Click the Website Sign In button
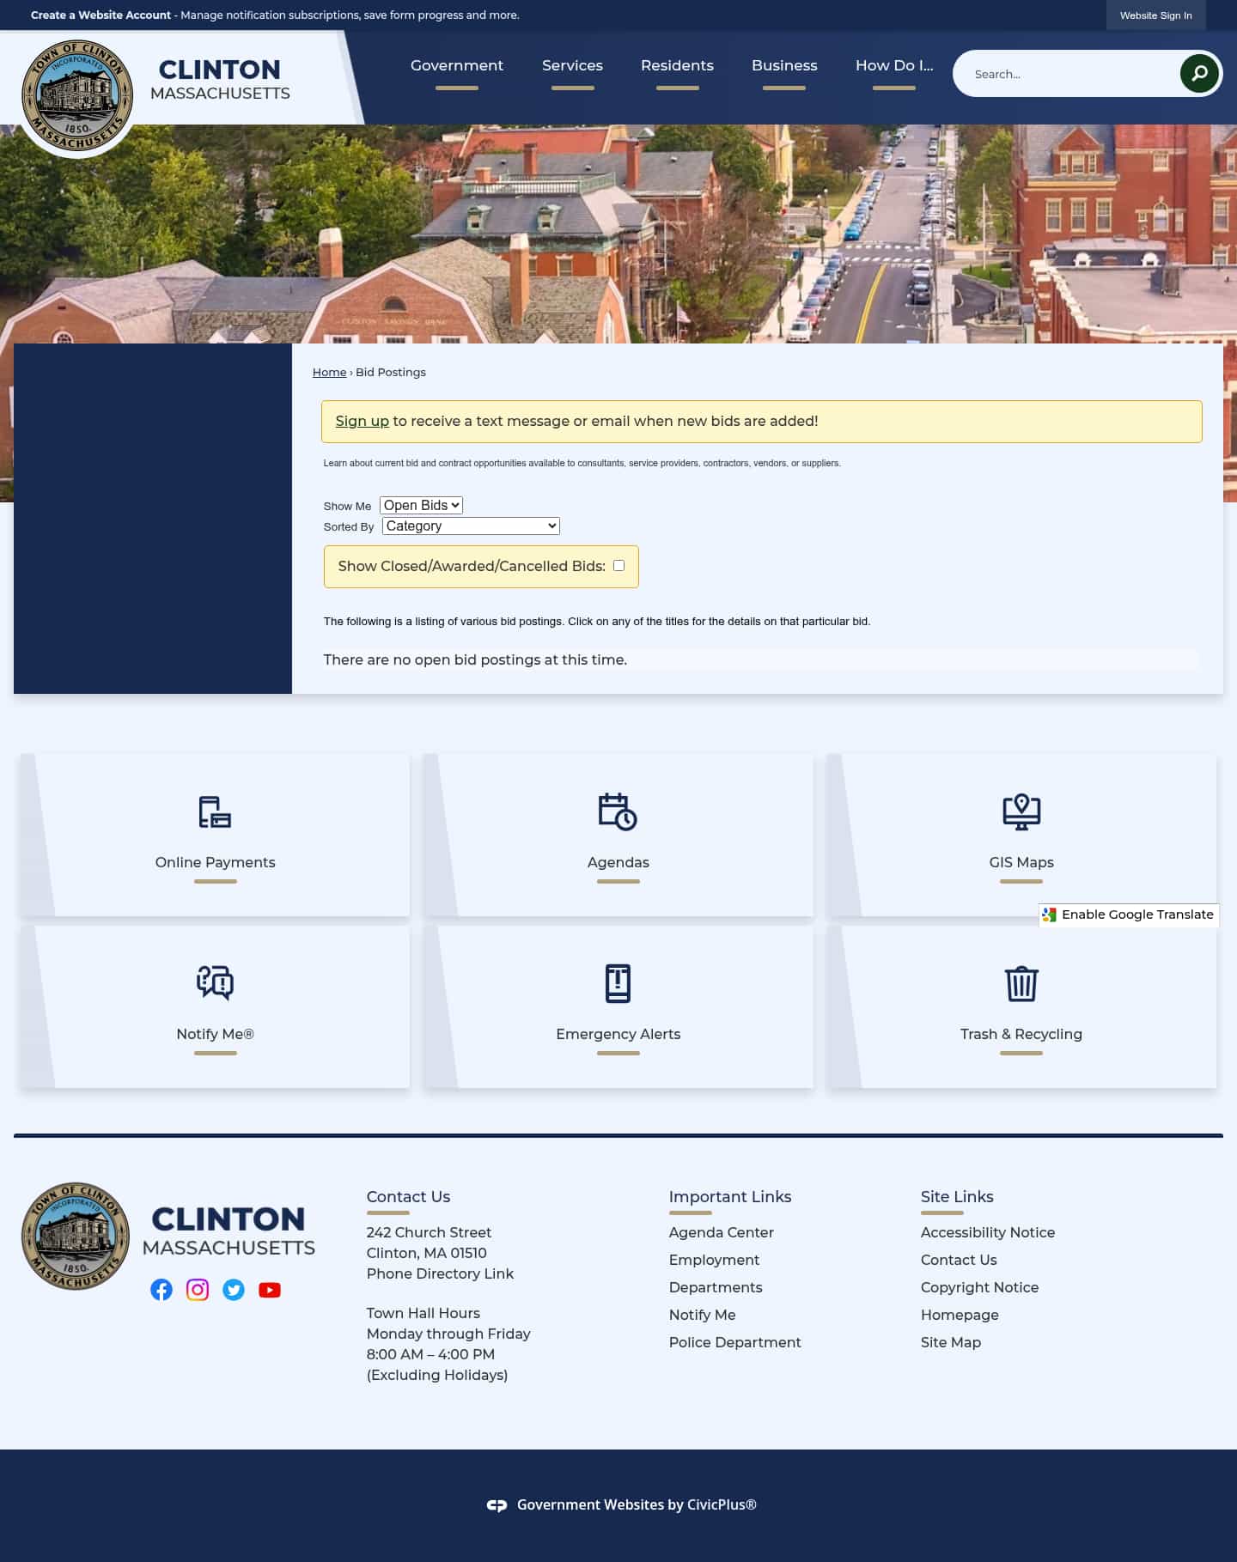 tap(1155, 15)
